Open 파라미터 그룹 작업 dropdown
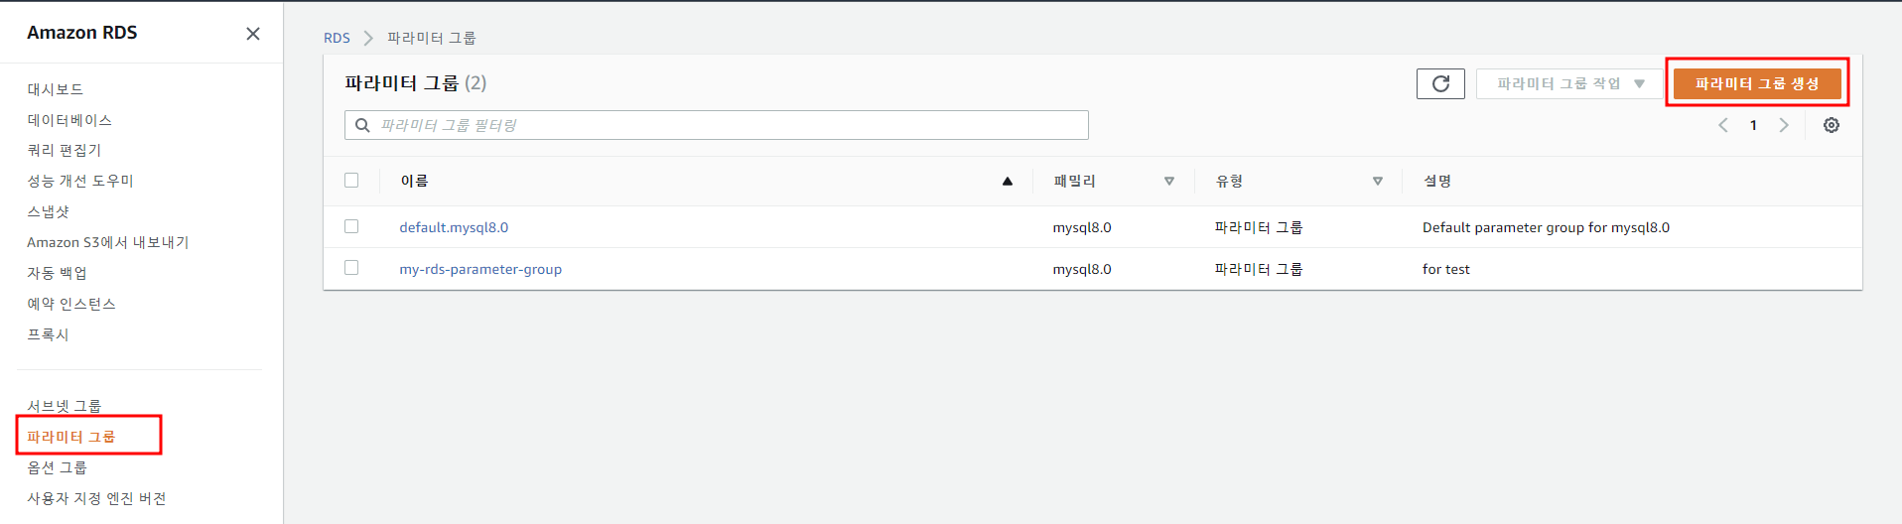Screen dimensions: 1902x524 (x=1569, y=84)
